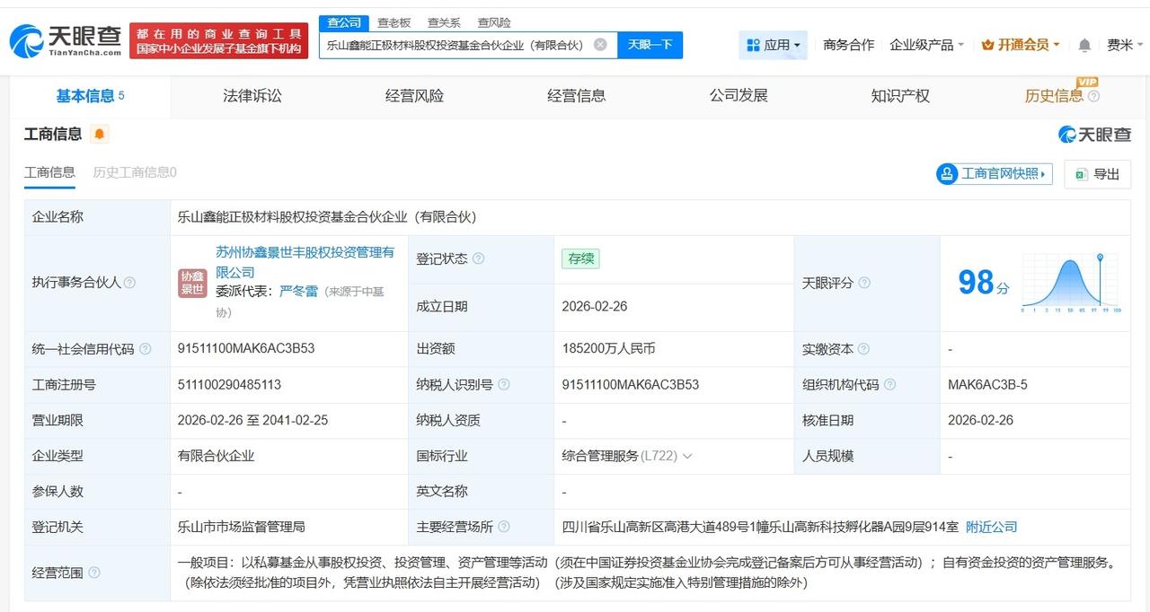Click help icon next to 执行事务合伙人
The width and height of the screenshot is (1150, 612).
click(129, 283)
